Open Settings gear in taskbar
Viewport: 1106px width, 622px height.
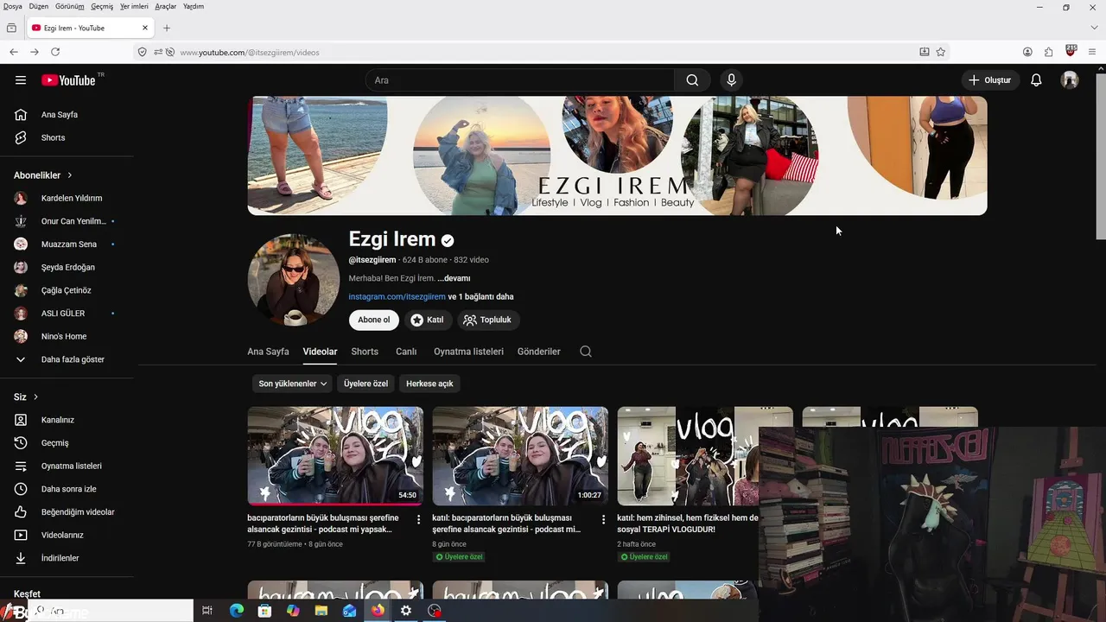tap(406, 611)
